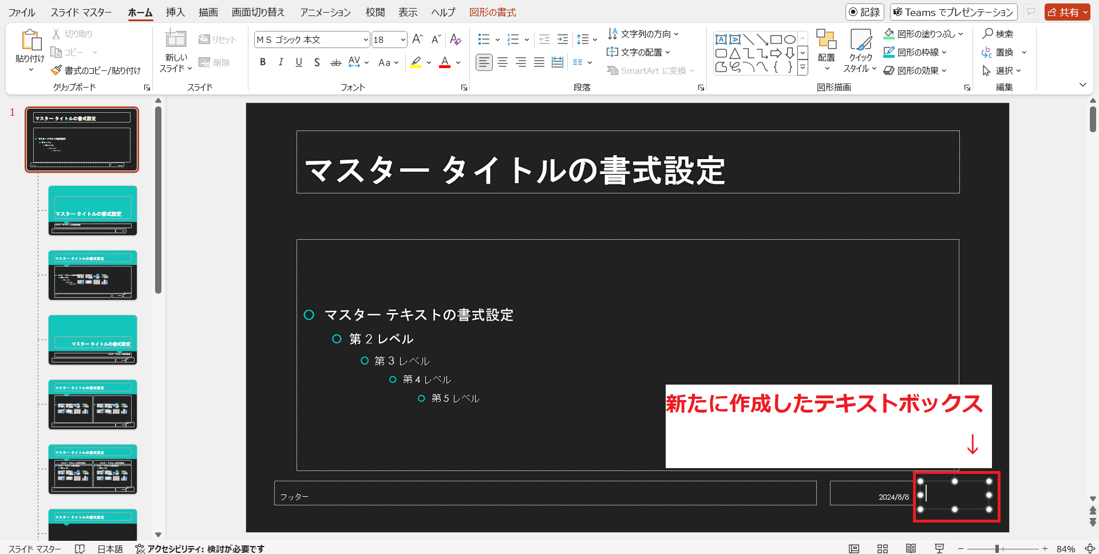Align text right
Screen dimensions: 1099x554
(x=521, y=62)
